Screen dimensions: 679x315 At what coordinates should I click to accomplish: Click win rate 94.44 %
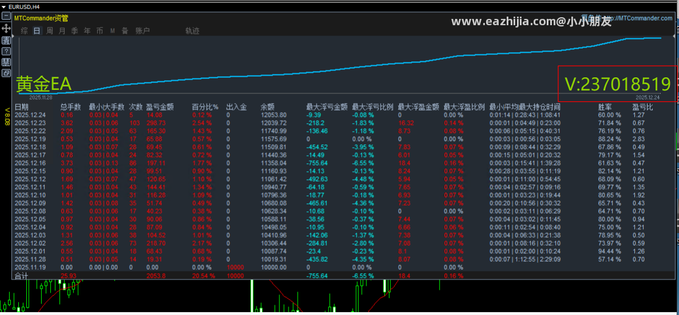pos(609,251)
